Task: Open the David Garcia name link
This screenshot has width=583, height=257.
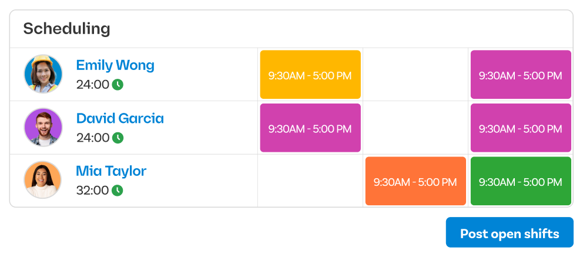Action: (x=120, y=118)
